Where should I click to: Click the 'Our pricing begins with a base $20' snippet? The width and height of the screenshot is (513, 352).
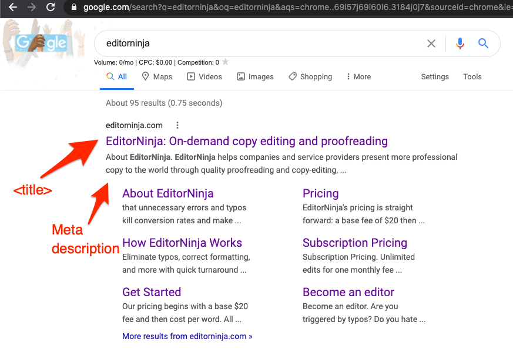tap(185, 306)
